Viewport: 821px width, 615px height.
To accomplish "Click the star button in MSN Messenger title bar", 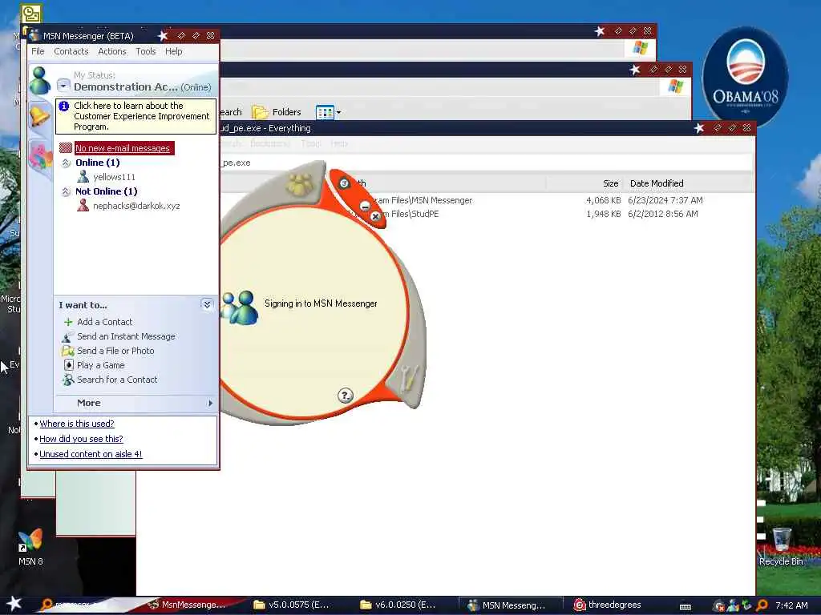I will pos(163,35).
